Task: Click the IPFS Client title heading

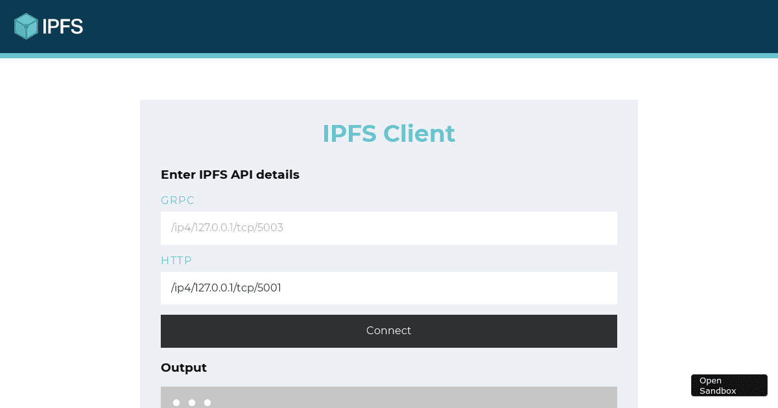Action: pos(388,133)
